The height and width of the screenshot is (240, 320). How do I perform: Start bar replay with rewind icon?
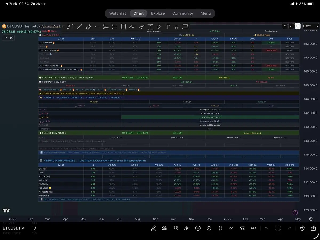(231, 228)
